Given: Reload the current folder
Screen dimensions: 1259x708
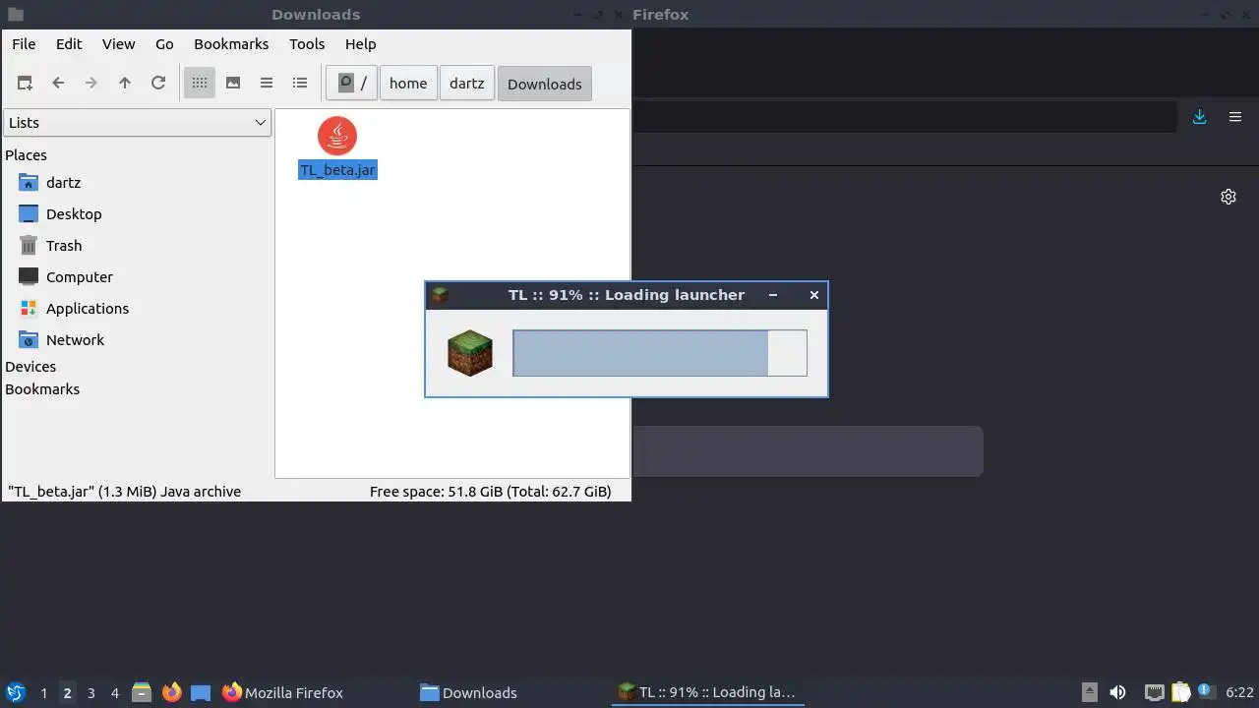Looking at the screenshot, I should point(158,84).
